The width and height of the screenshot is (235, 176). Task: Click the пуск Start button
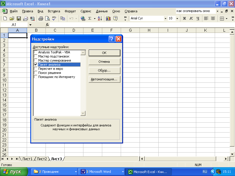(x=14, y=172)
